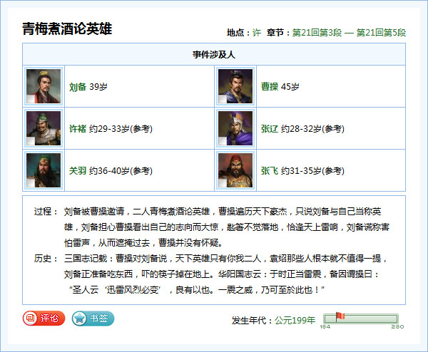Follow the 张飞 name link
The image size is (428, 352).
pos(269,171)
